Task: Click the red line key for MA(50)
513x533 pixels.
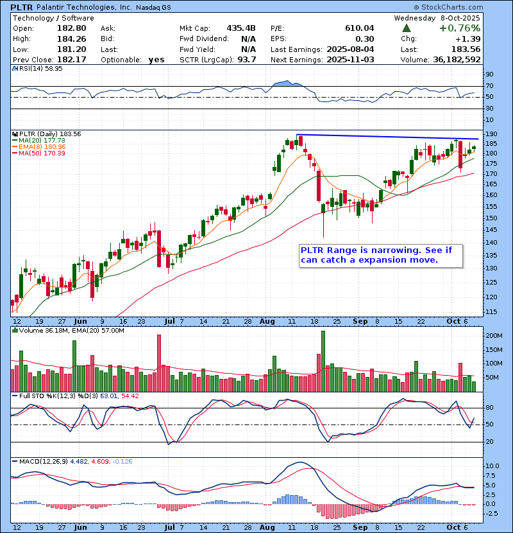Action: click(x=15, y=153)
